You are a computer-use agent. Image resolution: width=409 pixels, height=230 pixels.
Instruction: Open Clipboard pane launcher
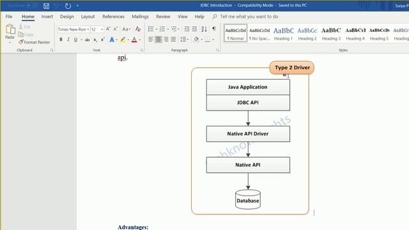coord(52,50)
